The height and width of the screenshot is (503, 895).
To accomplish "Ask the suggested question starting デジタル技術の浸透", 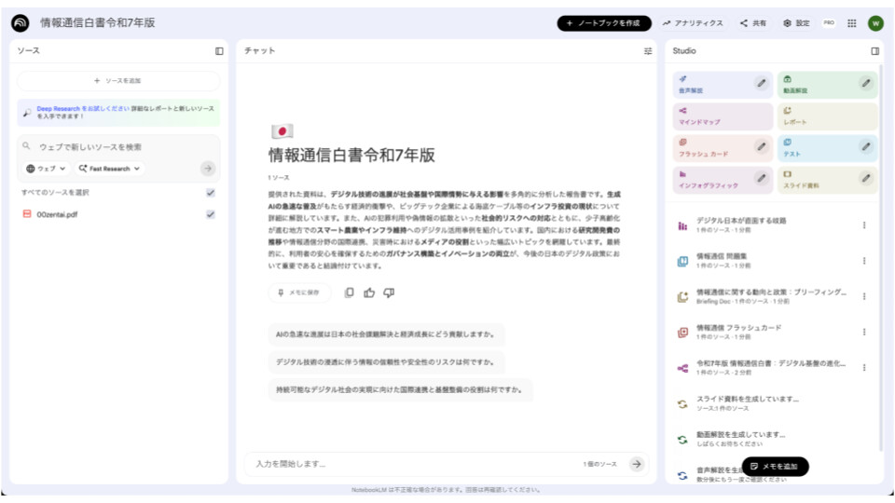I will 386,362.
